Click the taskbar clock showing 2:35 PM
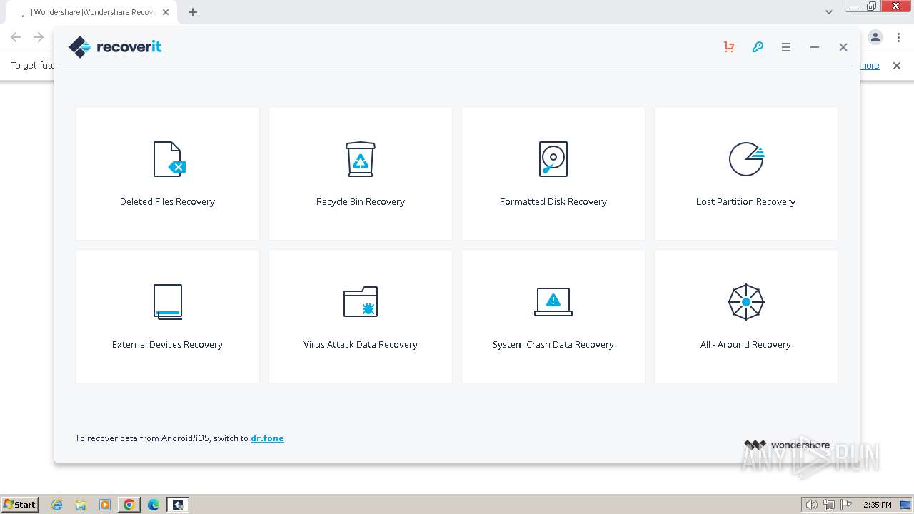The width and height of the screenshot is (914, 514). click(878, 505)
